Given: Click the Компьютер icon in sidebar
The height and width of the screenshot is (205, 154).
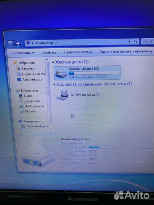Looking at the screenshot, I should [20, 121].
